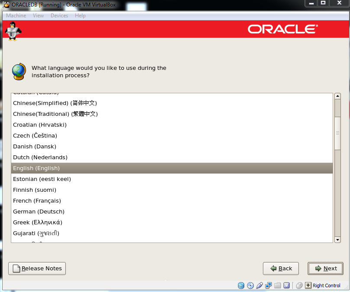Select Chinese(Traditional) language
350x292 pixels.
pyautogui.click(x=172, y=114)
